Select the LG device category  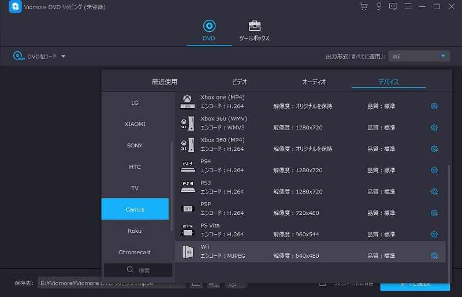click(x=135, y=103)
